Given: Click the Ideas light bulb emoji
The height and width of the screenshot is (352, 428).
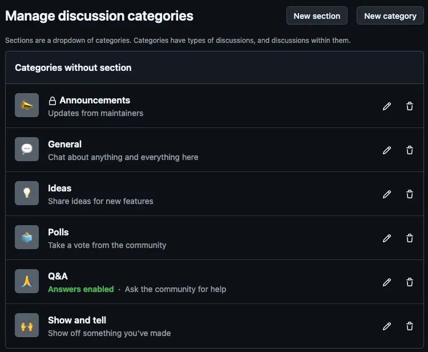Looking at the screenshot, I should click(x=27, y=193).
